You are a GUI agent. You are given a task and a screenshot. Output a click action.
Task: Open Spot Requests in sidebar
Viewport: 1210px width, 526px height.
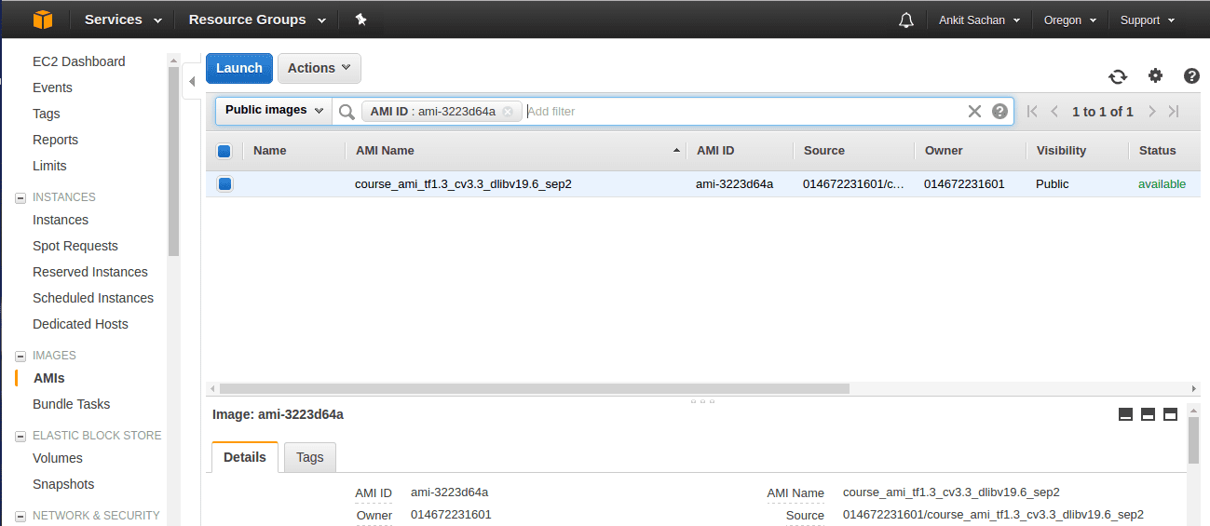pos(75,246)
